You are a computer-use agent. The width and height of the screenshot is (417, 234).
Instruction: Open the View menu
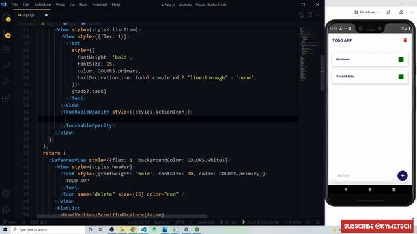coord(60,5)
